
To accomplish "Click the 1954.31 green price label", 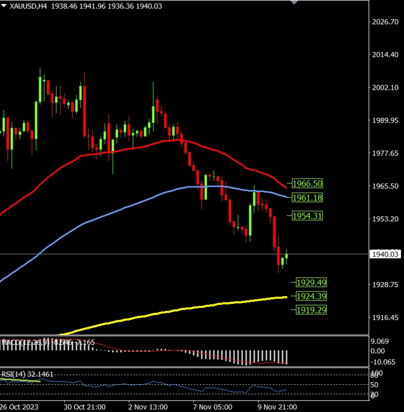I will click(x=307, y=216).
